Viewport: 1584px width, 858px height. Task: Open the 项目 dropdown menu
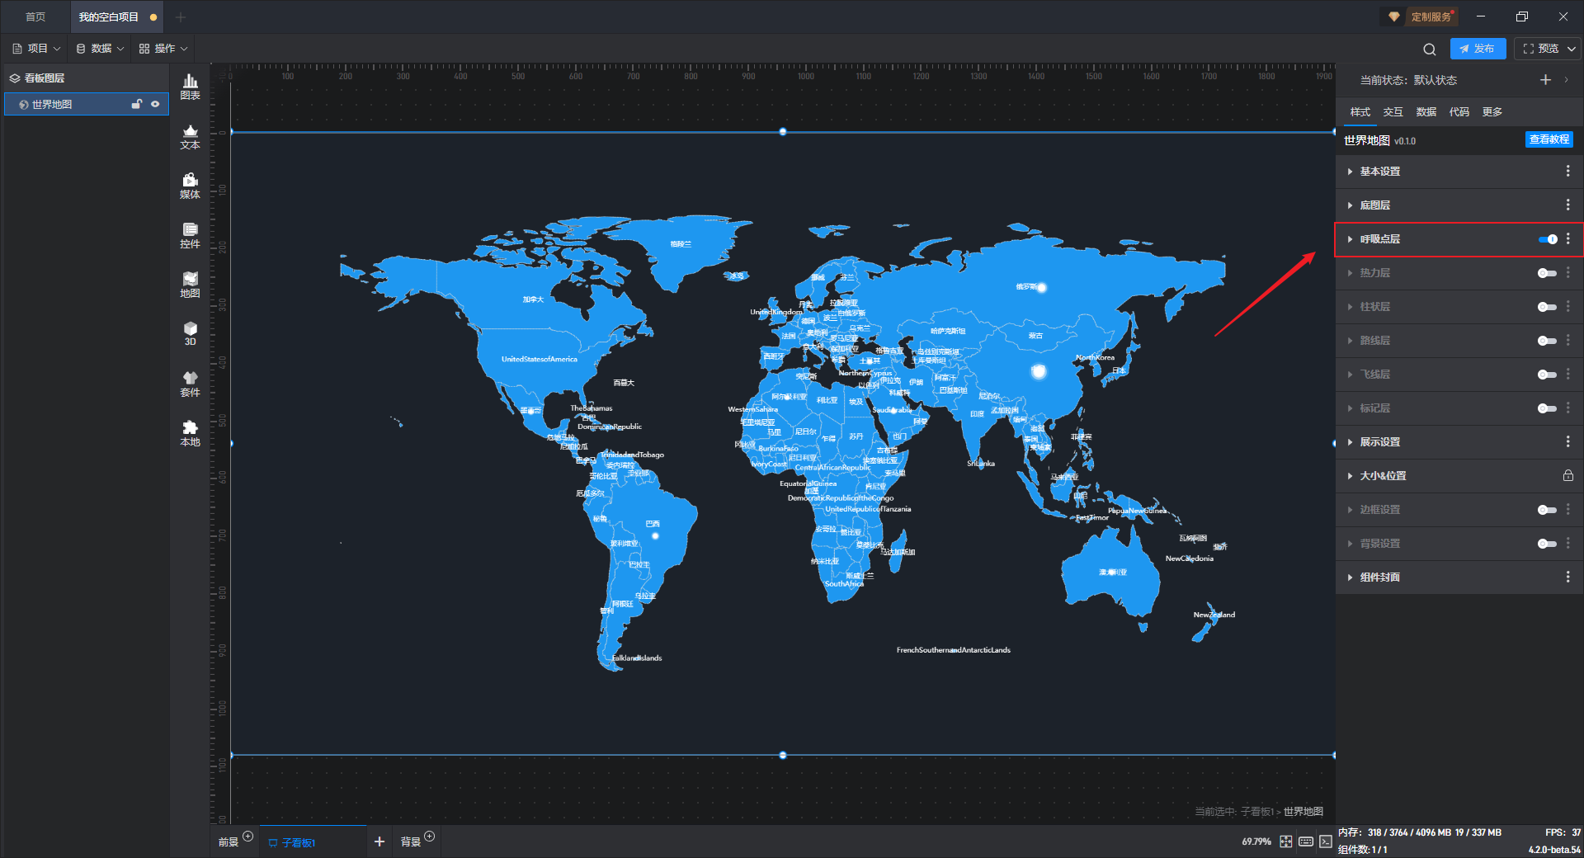click(x=37, y=49)
